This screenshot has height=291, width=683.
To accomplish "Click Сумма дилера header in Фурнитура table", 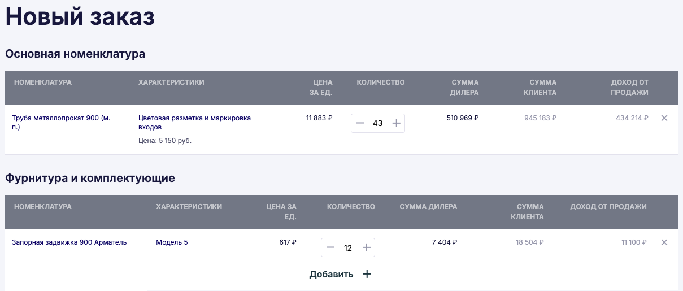I will (x=428, y=207).
